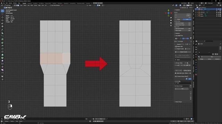Click the Local orientation button
This screenshot has width=222, height=124.
(187, 19)
